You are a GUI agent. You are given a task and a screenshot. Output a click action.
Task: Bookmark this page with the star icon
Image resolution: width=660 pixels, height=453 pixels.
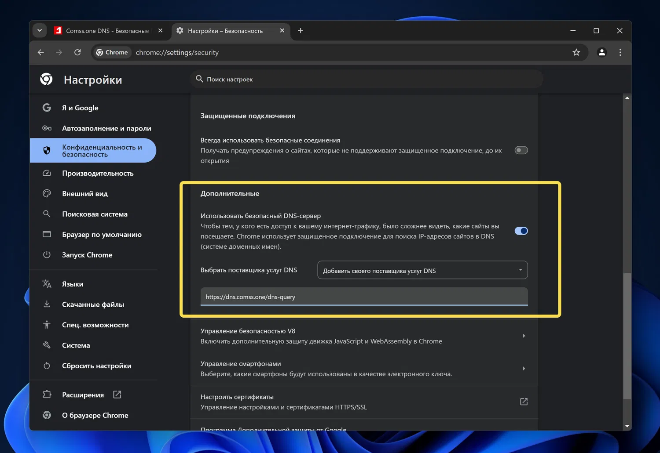(576, 52)
